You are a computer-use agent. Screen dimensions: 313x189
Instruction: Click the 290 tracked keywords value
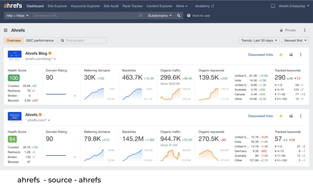pyautogui.click(x=280, y=77)
